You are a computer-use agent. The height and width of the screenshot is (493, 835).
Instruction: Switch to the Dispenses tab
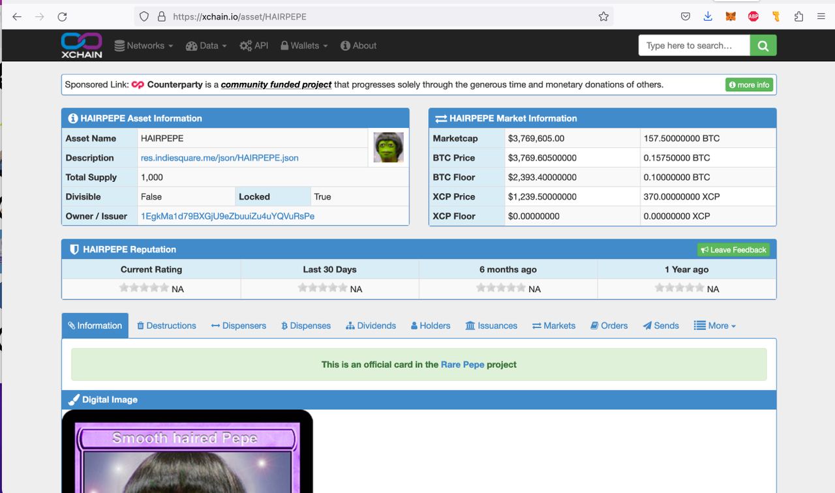point(306,326)
